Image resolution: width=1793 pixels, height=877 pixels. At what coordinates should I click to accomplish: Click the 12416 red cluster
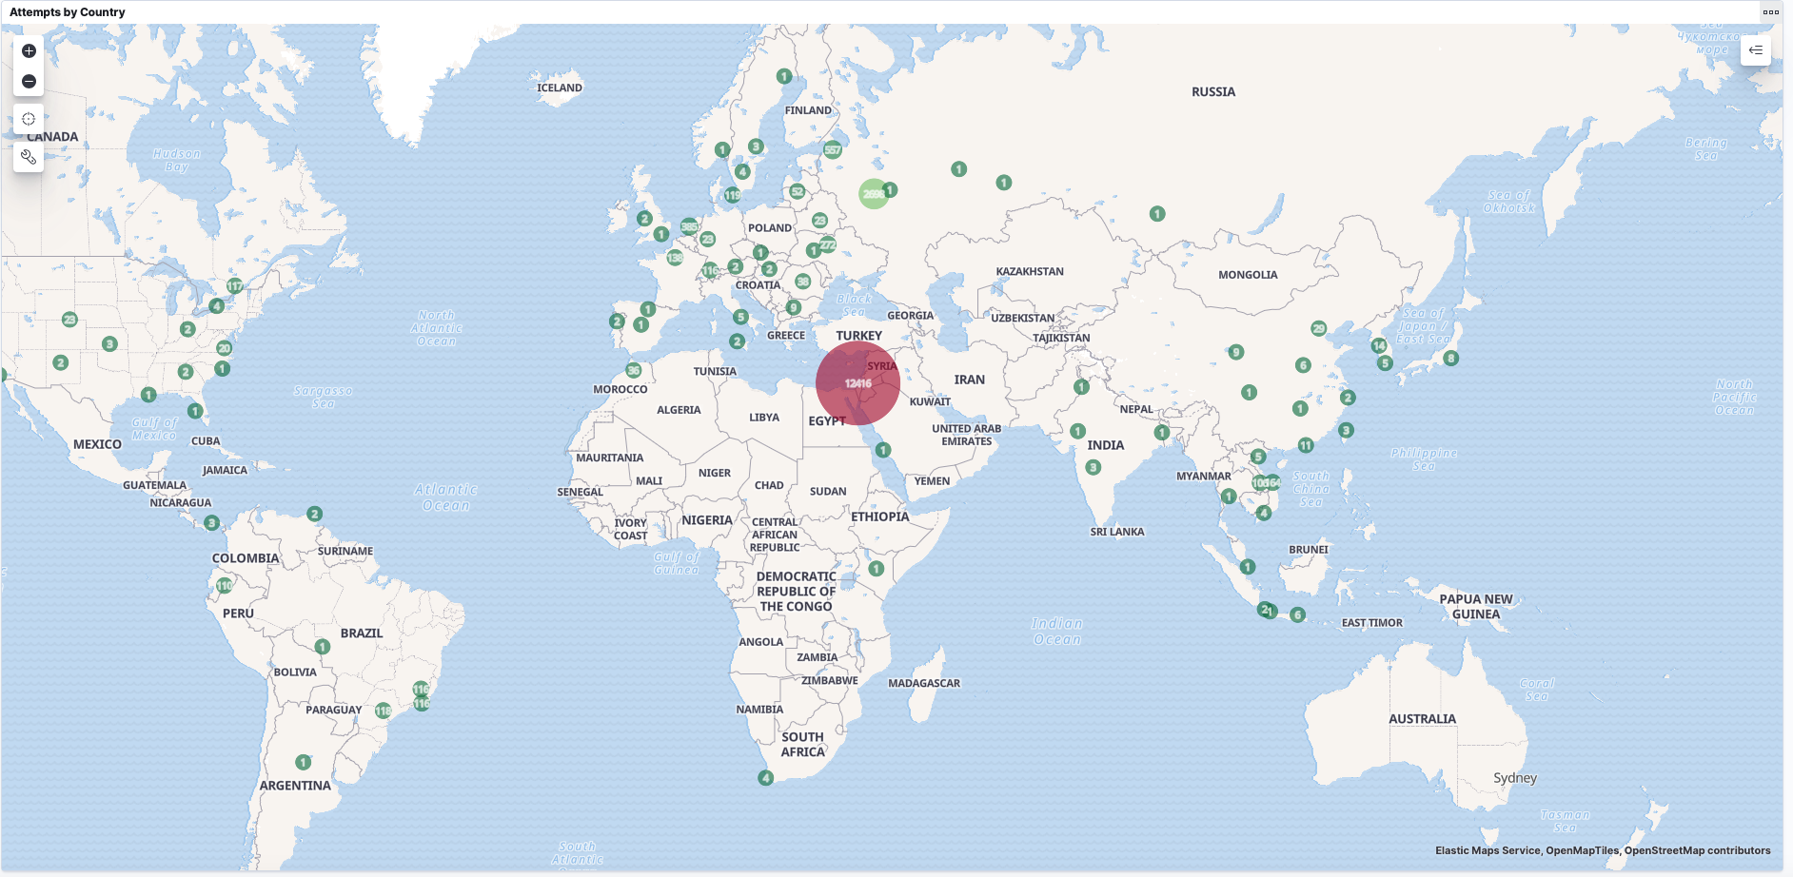[857, 383]
